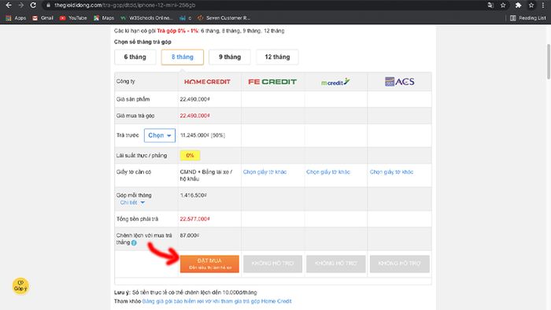Viewport: 551px width, 310px height.
Task: Open the Gmail bookmark
Action: tap(43, 18)
